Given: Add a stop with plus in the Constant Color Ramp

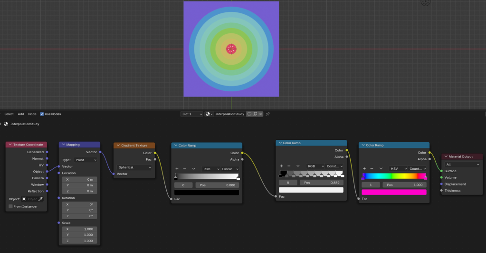Looking at the screenshot, I should pyautogui.click(x=281, y=166).
